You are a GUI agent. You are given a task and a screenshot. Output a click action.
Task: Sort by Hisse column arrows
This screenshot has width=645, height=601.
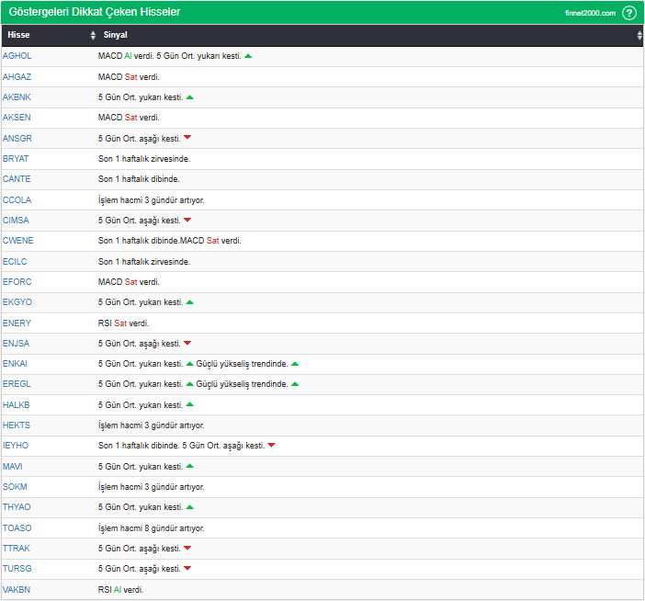93,35
